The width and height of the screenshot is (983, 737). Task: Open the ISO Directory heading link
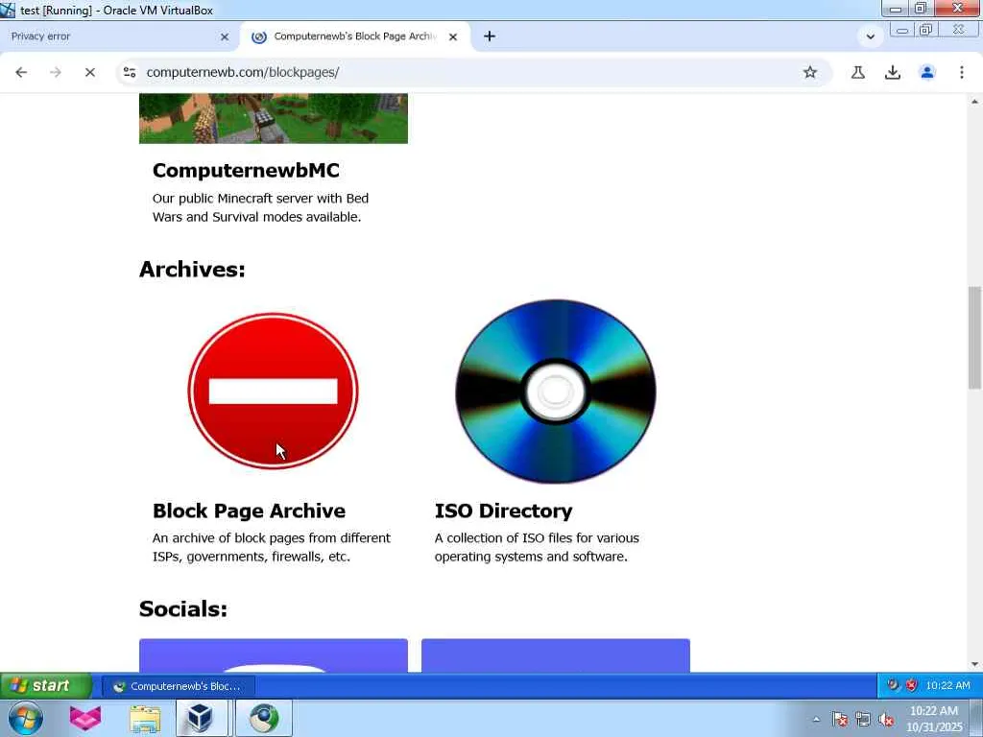(503, 511)
